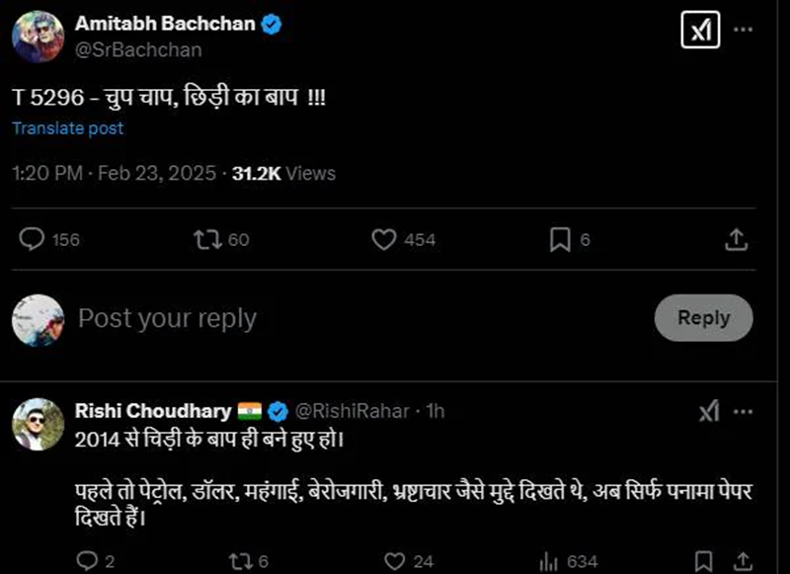Open more options on Rishi's reply
The width and height of the screenshot is (790, 574).
[744, 411]
